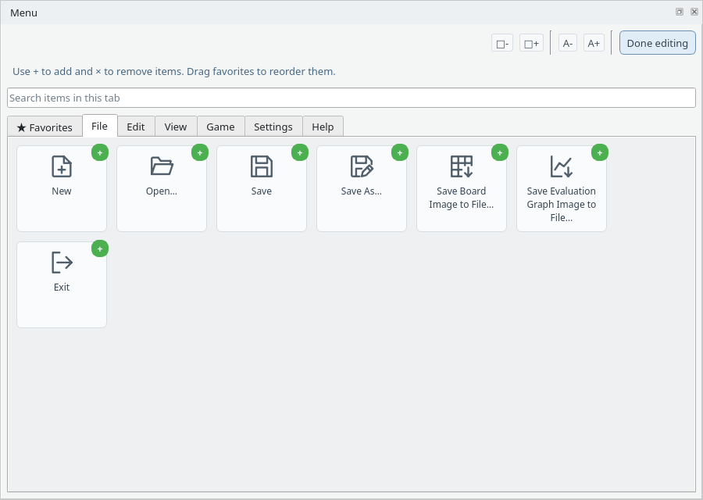Select the Save As icon tile
This screenshot has height=500, width=703.
click(x=362, y=188)
